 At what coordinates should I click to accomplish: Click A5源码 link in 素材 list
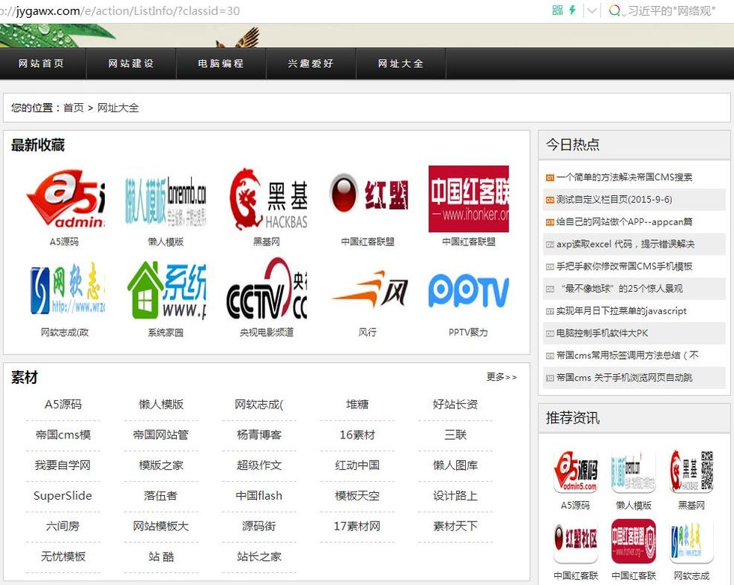(63, 405)
